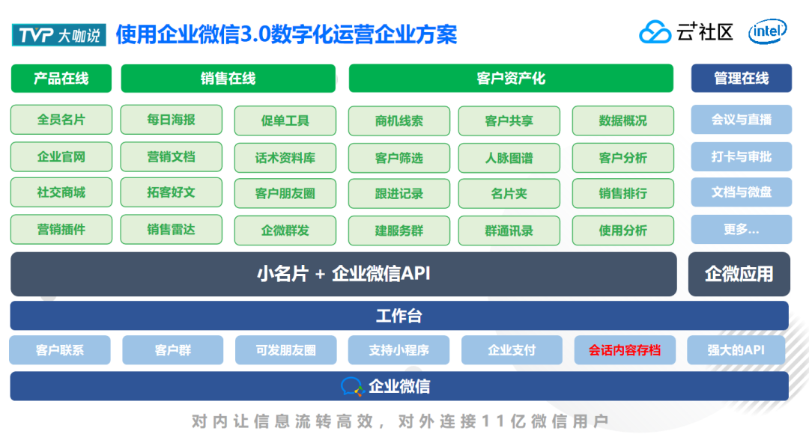Click the 企业微信 chat bubble icon

pyautogui.click(x=352, y=386)
